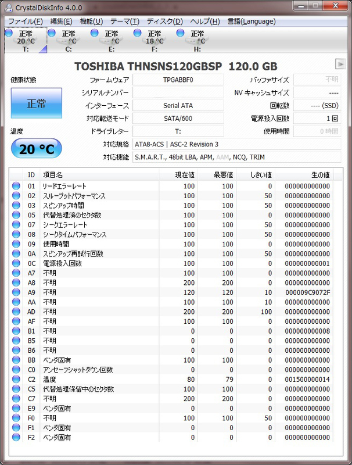Screen dimensions: 352x465
Task: Click status orb for ID B6 row
Action: pos(16,350)
